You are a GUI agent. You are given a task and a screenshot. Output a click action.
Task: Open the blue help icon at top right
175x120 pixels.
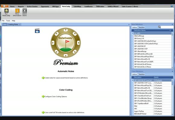pos(172,6)
